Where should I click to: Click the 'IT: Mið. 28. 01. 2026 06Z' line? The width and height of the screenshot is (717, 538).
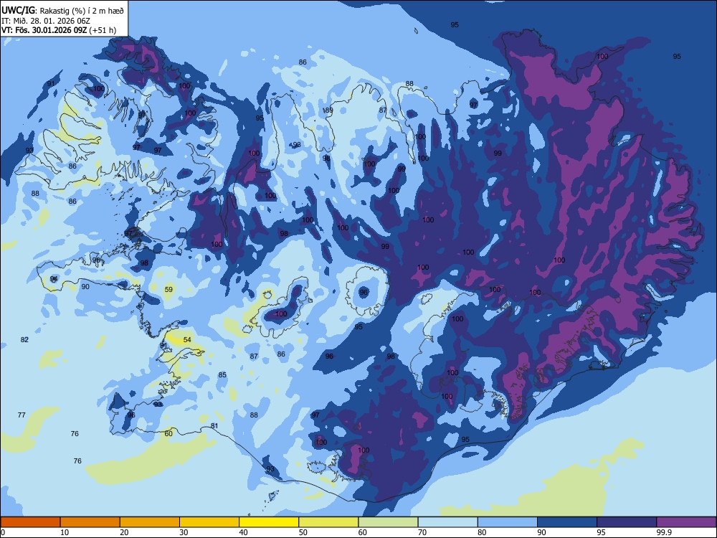tap(47, 21)
